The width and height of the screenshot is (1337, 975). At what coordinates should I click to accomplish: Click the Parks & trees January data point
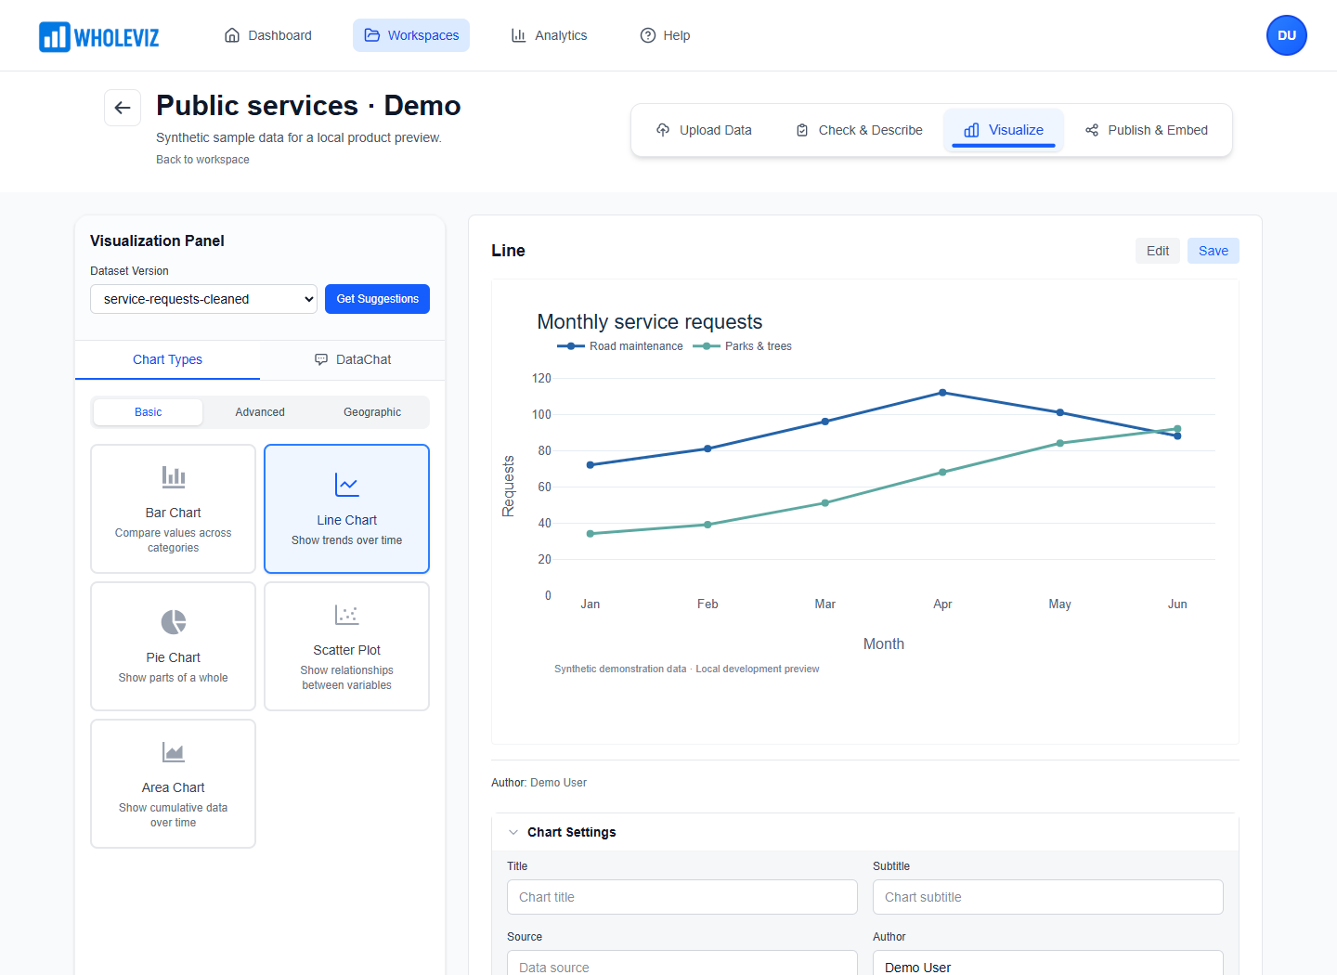point(591,534)
